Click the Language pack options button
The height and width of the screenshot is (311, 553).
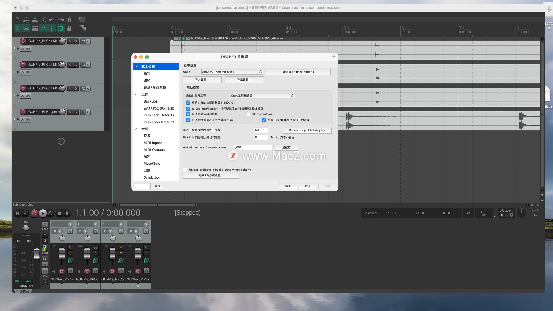[x=298, y=72]
